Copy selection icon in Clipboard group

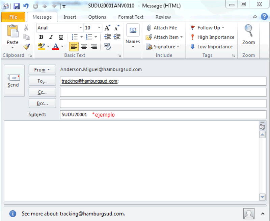coord(26,37)
